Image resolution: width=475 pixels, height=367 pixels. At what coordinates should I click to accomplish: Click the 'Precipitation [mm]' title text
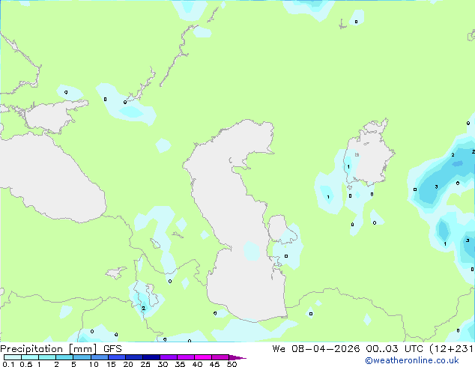tap(49, 349)
